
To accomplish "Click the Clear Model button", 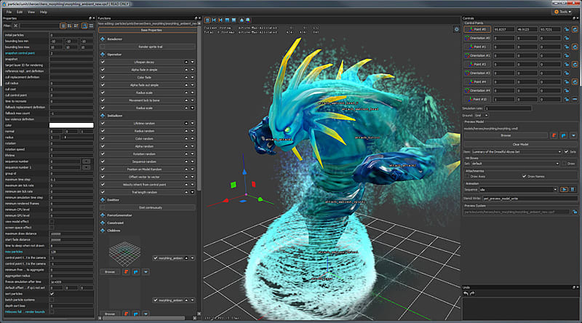I will tap(520, 145).
